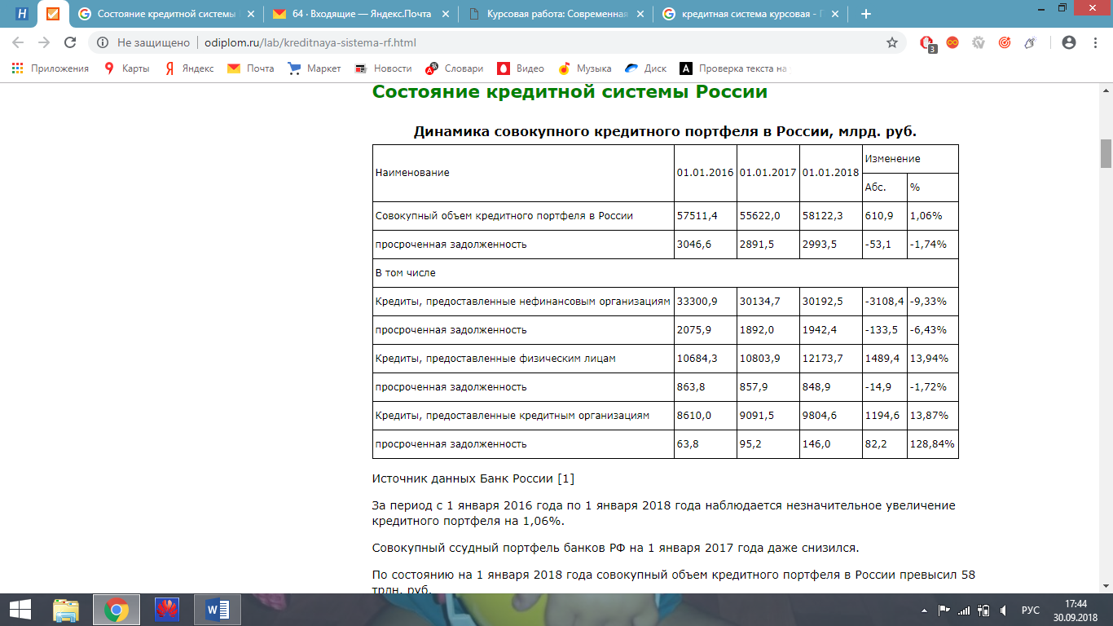This screenshot has width=1113, height=626.
Task: Click the vertical scrollbar thumb
Action: point(1106,152)
